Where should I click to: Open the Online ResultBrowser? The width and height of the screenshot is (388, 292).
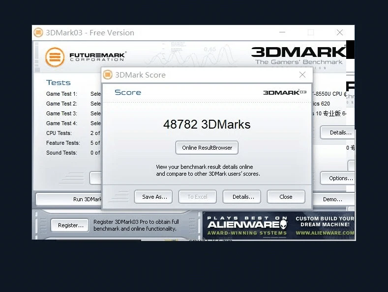207,148
